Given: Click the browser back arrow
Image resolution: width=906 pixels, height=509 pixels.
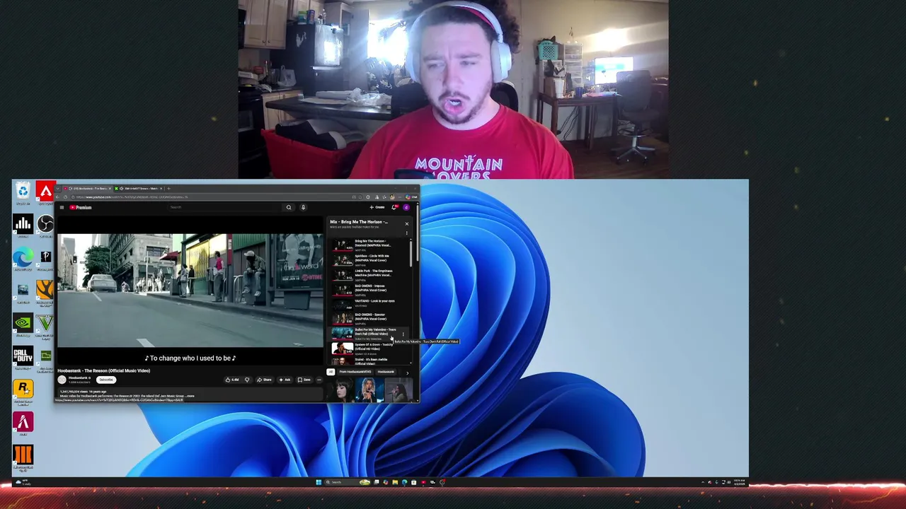Looking at the screenshot, I should tap(57, 197).
